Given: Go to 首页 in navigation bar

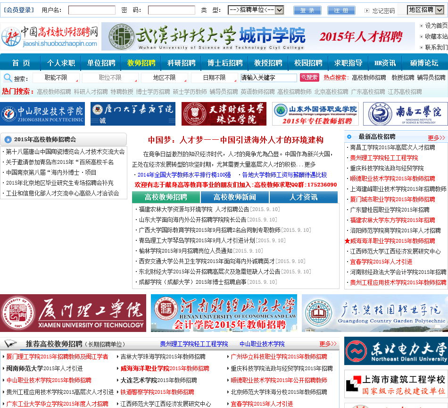Looking at the screenshot, I should 21,63.
